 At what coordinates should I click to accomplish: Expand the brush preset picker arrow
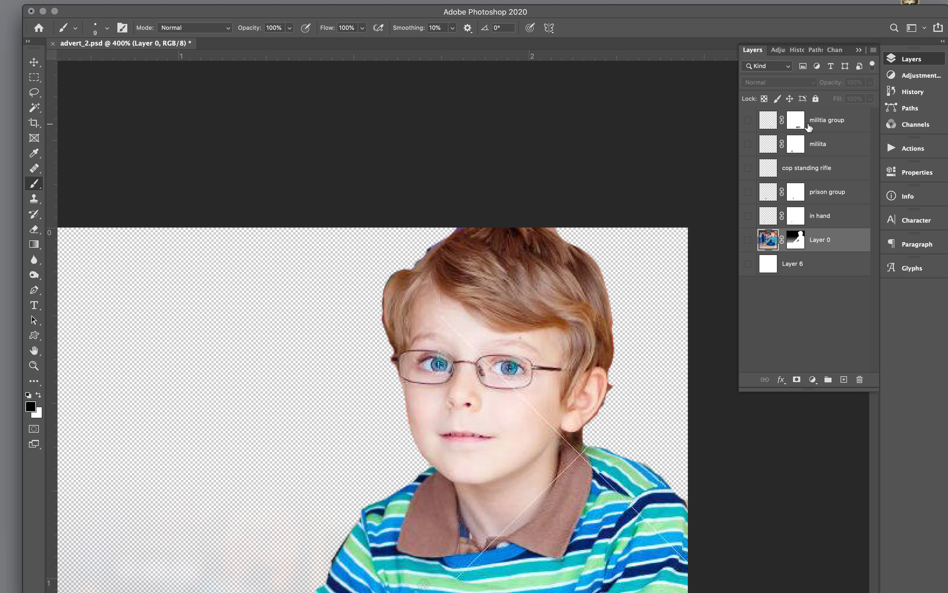coord(107,28)
